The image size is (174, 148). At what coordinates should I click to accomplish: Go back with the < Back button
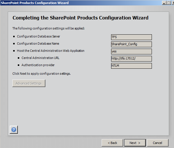click(112, 143)
